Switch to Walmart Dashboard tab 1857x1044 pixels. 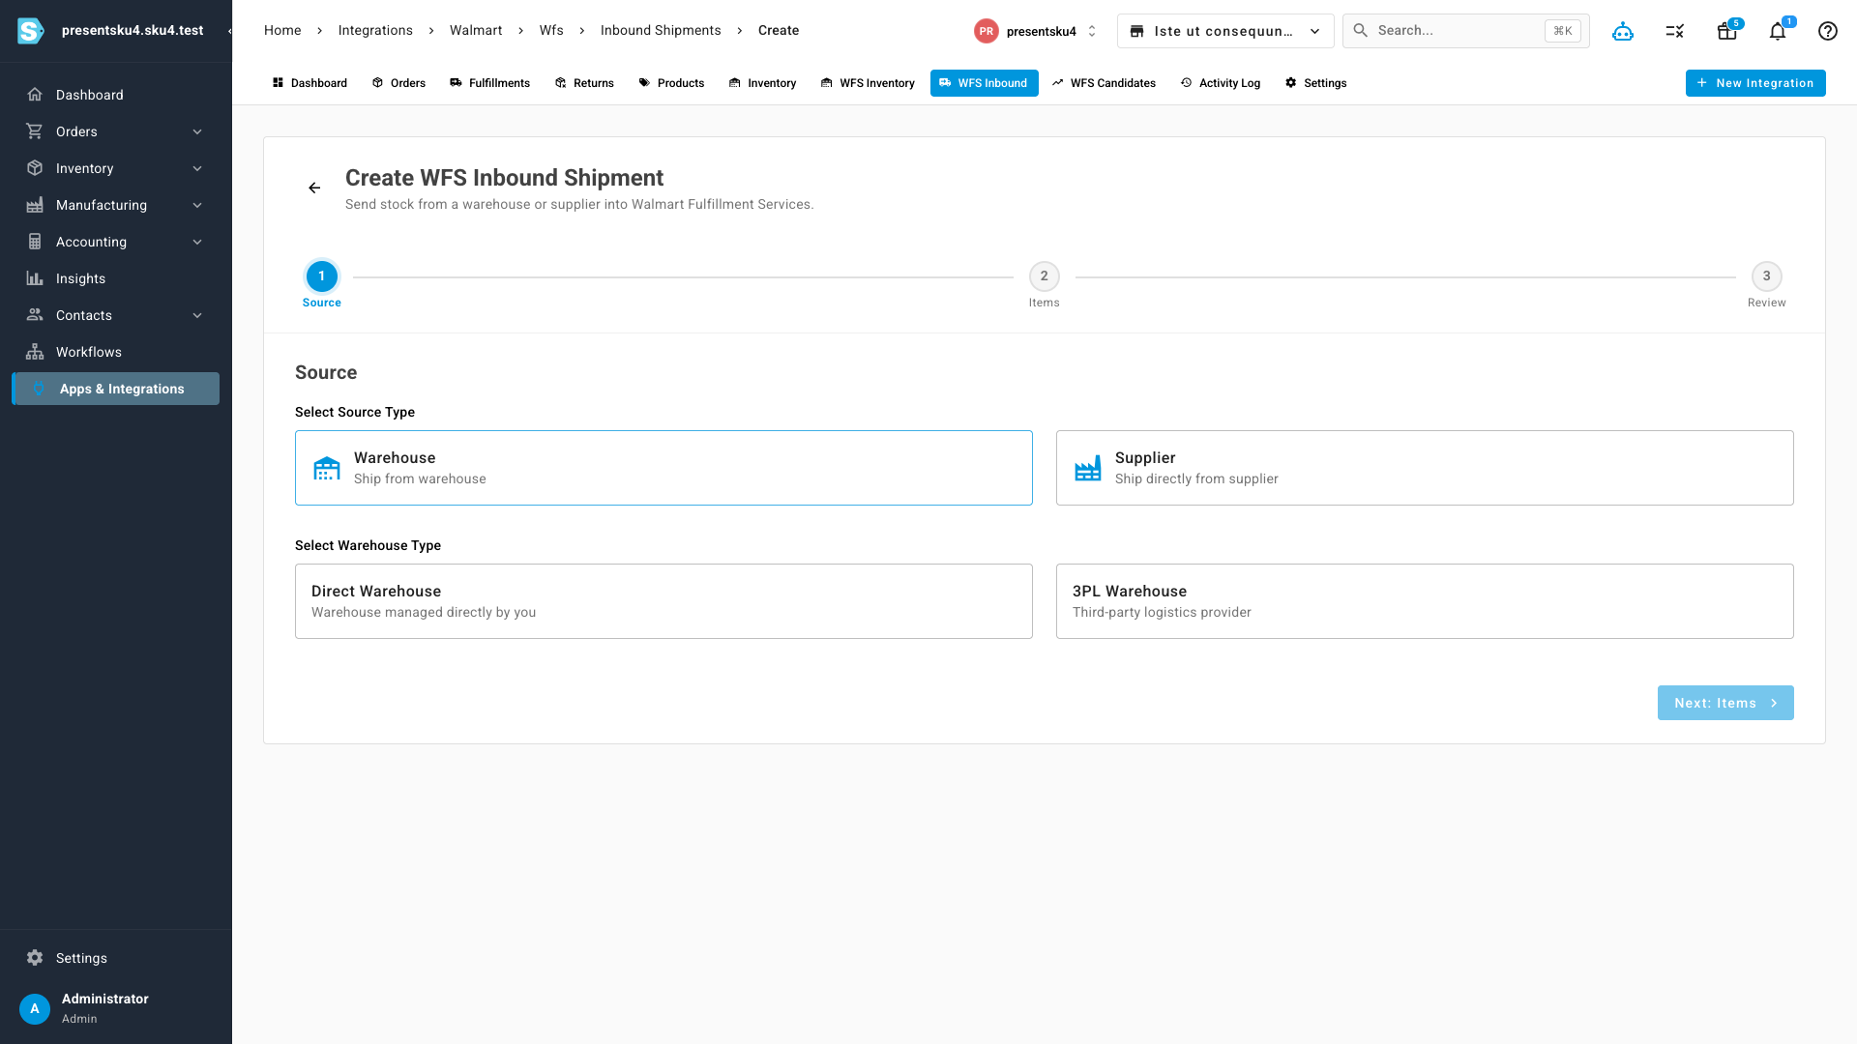click(x=309, y=83)
